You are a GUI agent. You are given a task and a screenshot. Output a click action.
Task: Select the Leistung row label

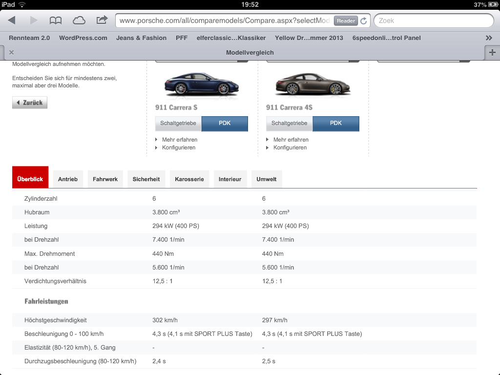36,226
